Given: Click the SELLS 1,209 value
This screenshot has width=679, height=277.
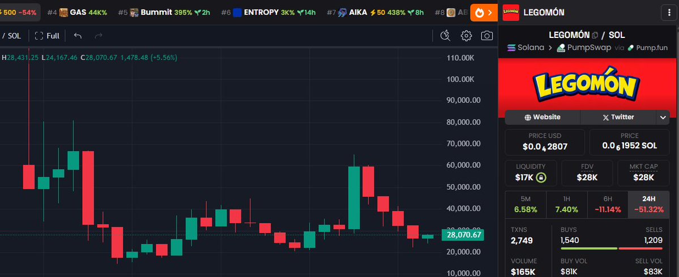Looking at the screenshot, I should 653,240.
